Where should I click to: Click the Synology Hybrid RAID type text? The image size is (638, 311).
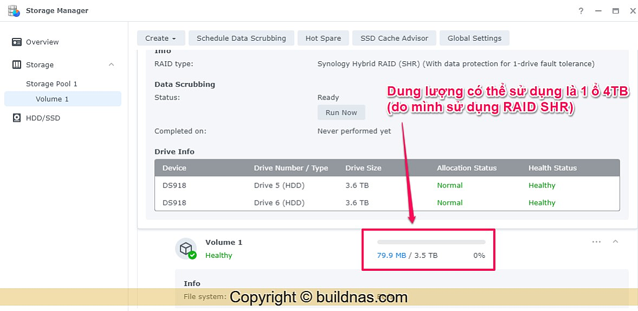pos(455,63)
